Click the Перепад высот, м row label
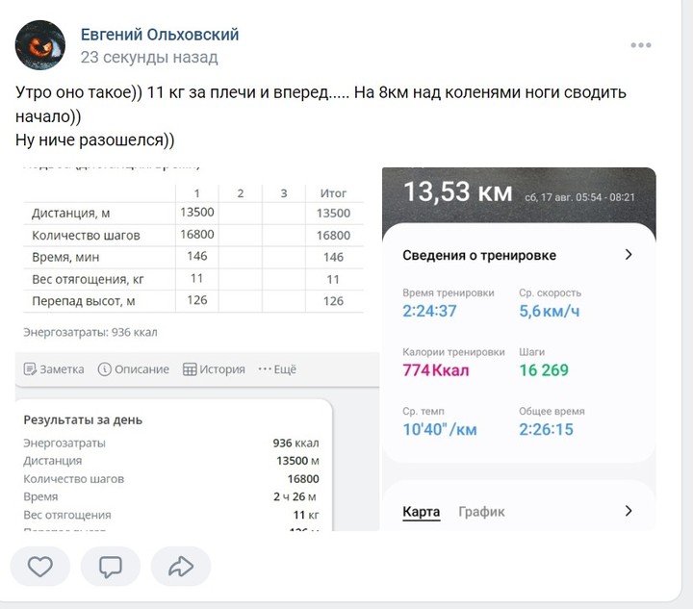The image size is (693, 609). tap(83, 301)
